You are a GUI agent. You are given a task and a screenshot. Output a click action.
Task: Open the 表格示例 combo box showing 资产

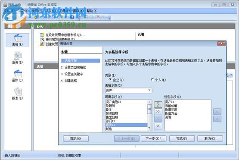point(128,91)
